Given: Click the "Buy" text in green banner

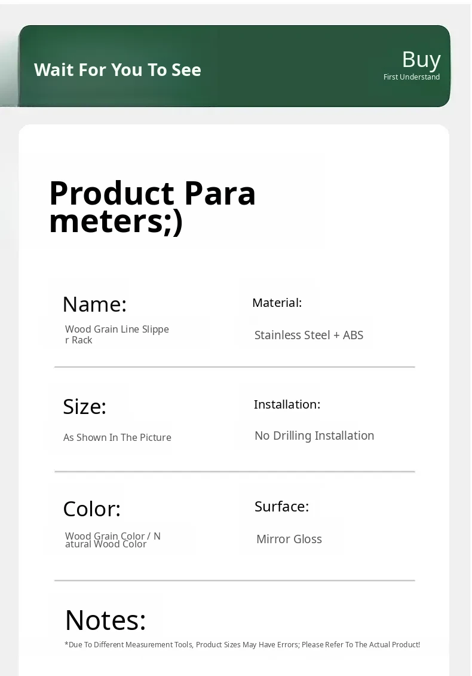Looking at the screenshot, I should [421, 59].
